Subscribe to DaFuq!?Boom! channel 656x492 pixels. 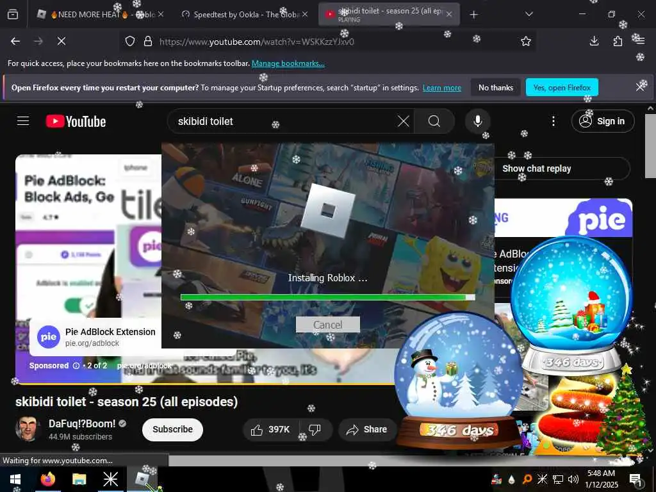[172, 430]
